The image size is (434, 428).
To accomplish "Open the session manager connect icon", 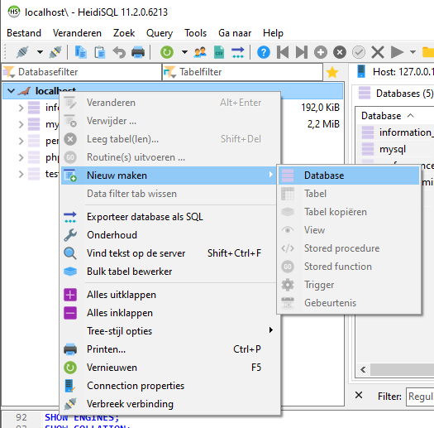I will pyautogui.click(x=22, y=52).
